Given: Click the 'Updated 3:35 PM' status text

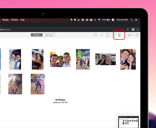Looking at the screenshot, I should (60, 102).
